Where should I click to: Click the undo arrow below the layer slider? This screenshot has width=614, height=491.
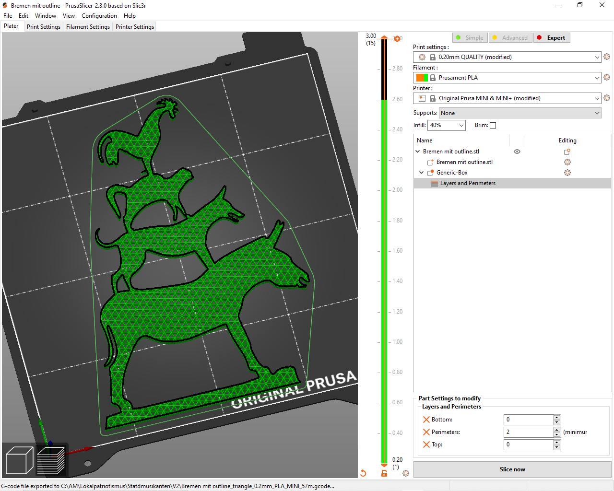(x=363, y=473)
